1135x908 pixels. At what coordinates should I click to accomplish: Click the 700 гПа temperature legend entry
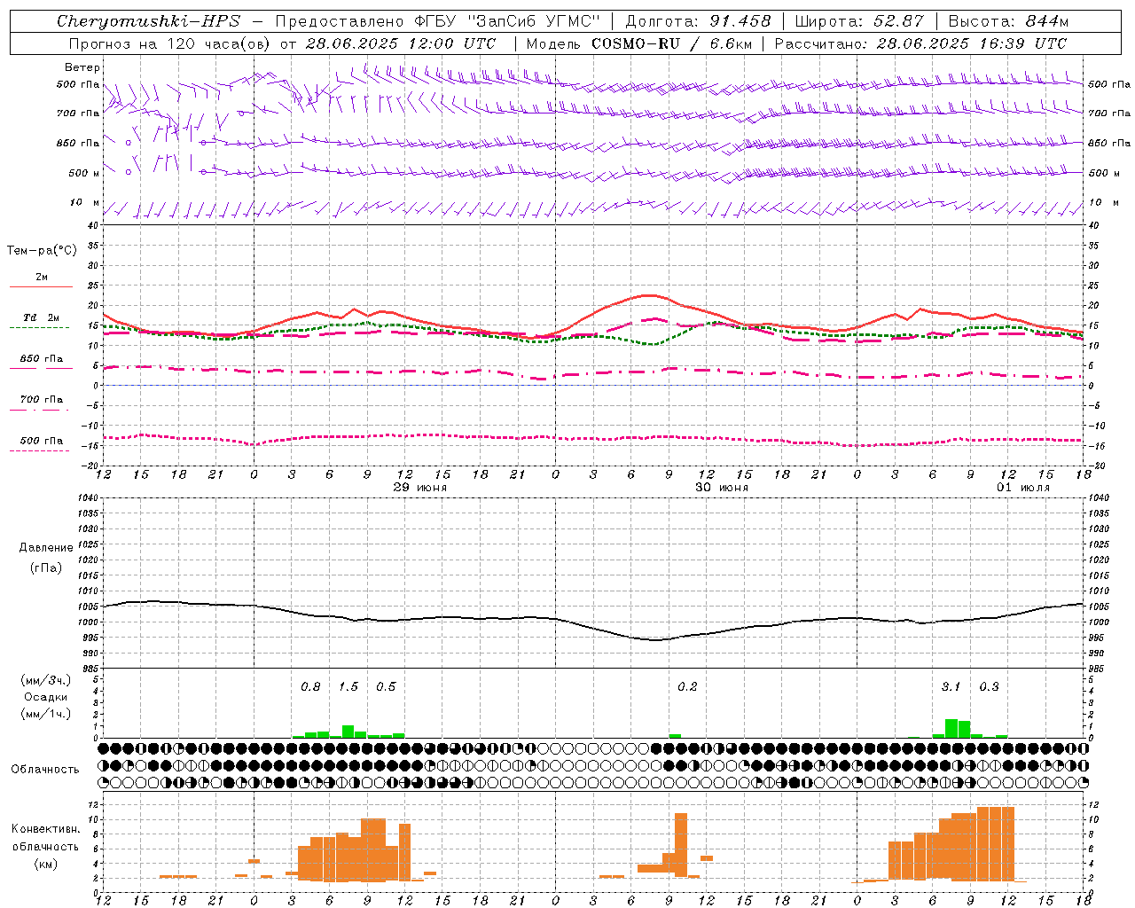click(42, 400)
